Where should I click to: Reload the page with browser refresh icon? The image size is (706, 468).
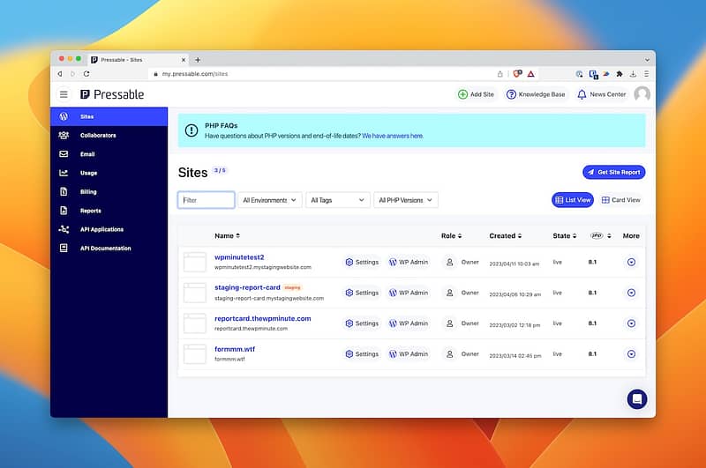[x=86, y=74]
